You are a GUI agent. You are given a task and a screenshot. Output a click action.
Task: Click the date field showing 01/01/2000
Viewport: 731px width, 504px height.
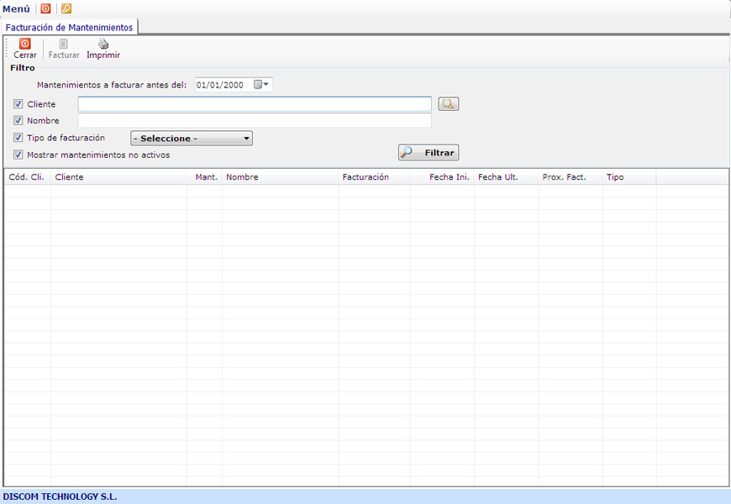(223, 85)
